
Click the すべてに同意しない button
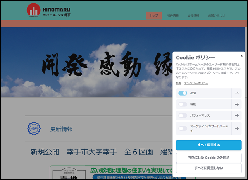[208, 168]
